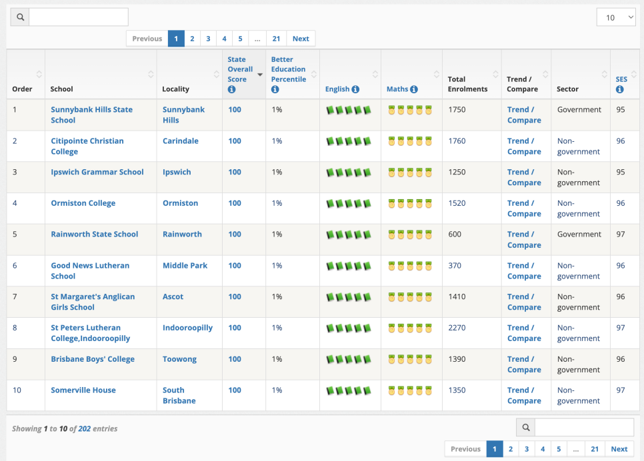Click info icon under Better Education Percentile
644x461 pixels.
coord(275,89)
